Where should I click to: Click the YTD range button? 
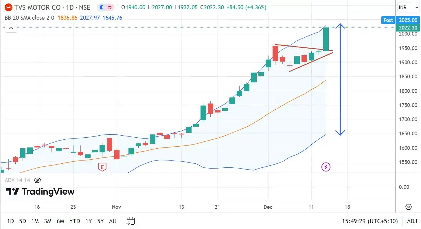point(74,221)
